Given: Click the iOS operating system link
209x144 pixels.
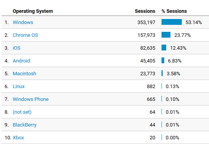Looking at the screenshot, I should [16, 48].
